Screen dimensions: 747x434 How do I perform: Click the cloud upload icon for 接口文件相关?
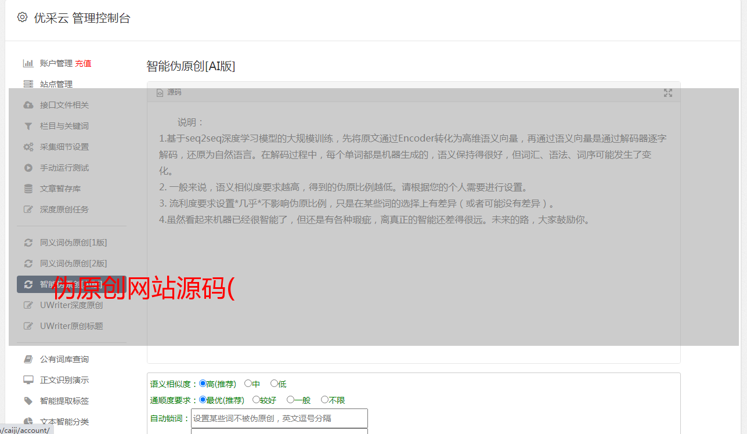coord(28,105)
